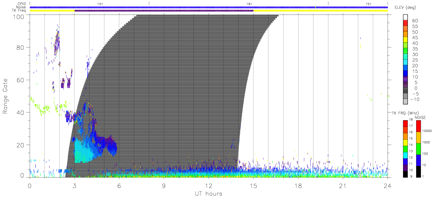The height and width of the screenshot is (201, 436).
Task: Click the 'ELEV (deg)' legend title
Action: coord(405,7)
